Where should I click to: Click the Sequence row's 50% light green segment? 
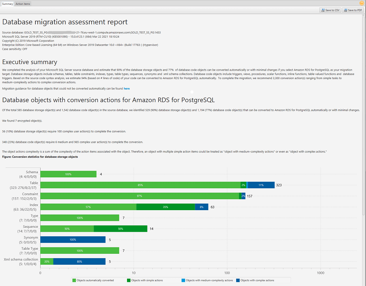[x=66, y=229]
